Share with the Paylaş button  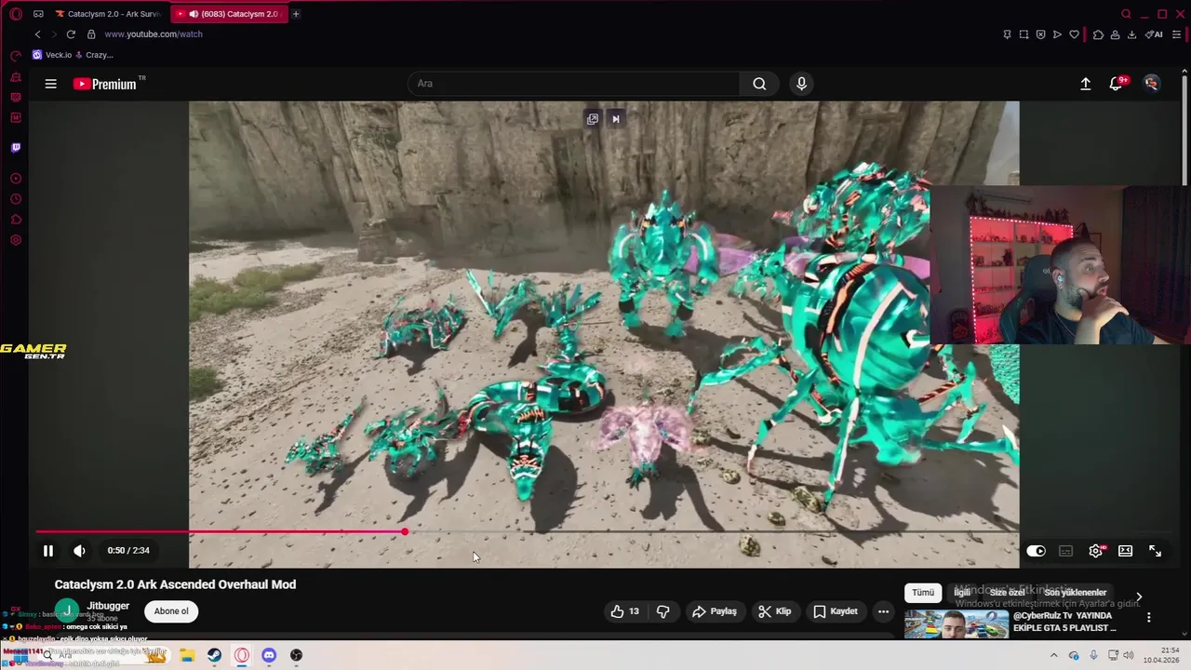715,611
